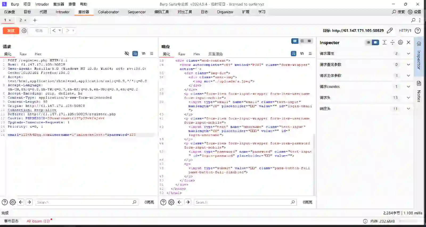This screenshot has width=426, height=227.
Task: Expand 请求主体参数 section in Inspector
Action: pyautogui.click(x=408, y=75)
